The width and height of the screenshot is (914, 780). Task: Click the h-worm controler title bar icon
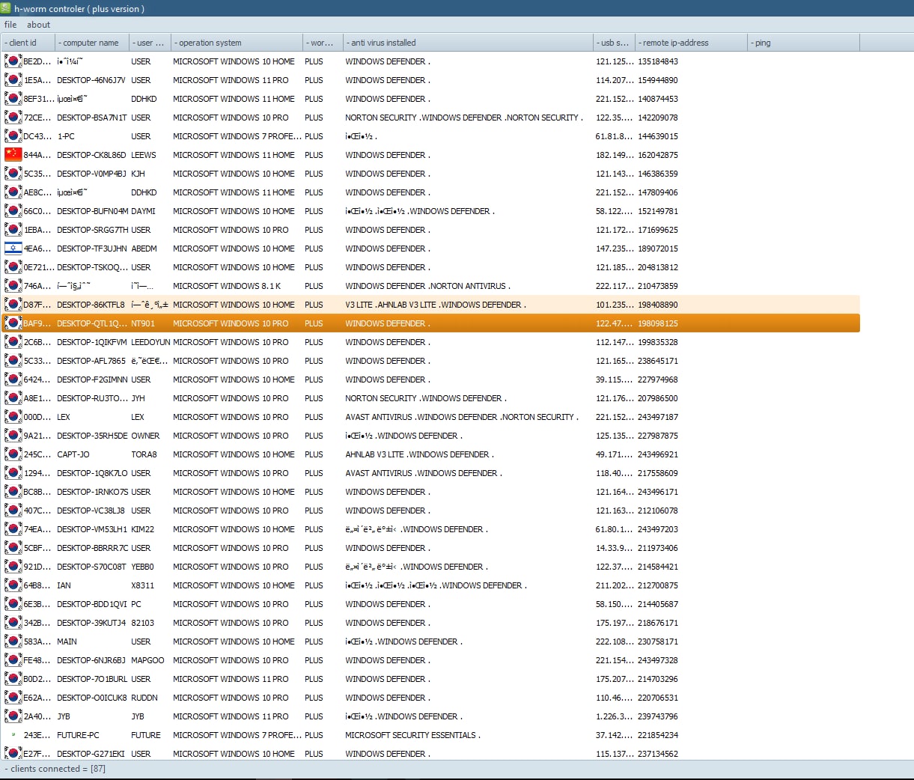click(x=7, y=8)
